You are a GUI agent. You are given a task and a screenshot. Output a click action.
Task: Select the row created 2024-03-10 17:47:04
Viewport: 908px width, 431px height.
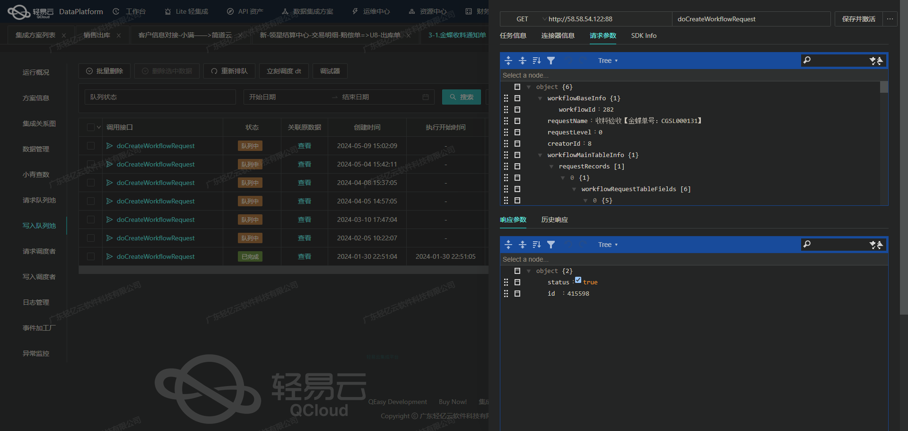click(x=91, y=220)
